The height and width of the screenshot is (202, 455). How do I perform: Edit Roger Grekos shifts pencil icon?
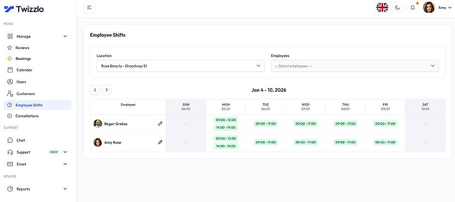(160, 124)
